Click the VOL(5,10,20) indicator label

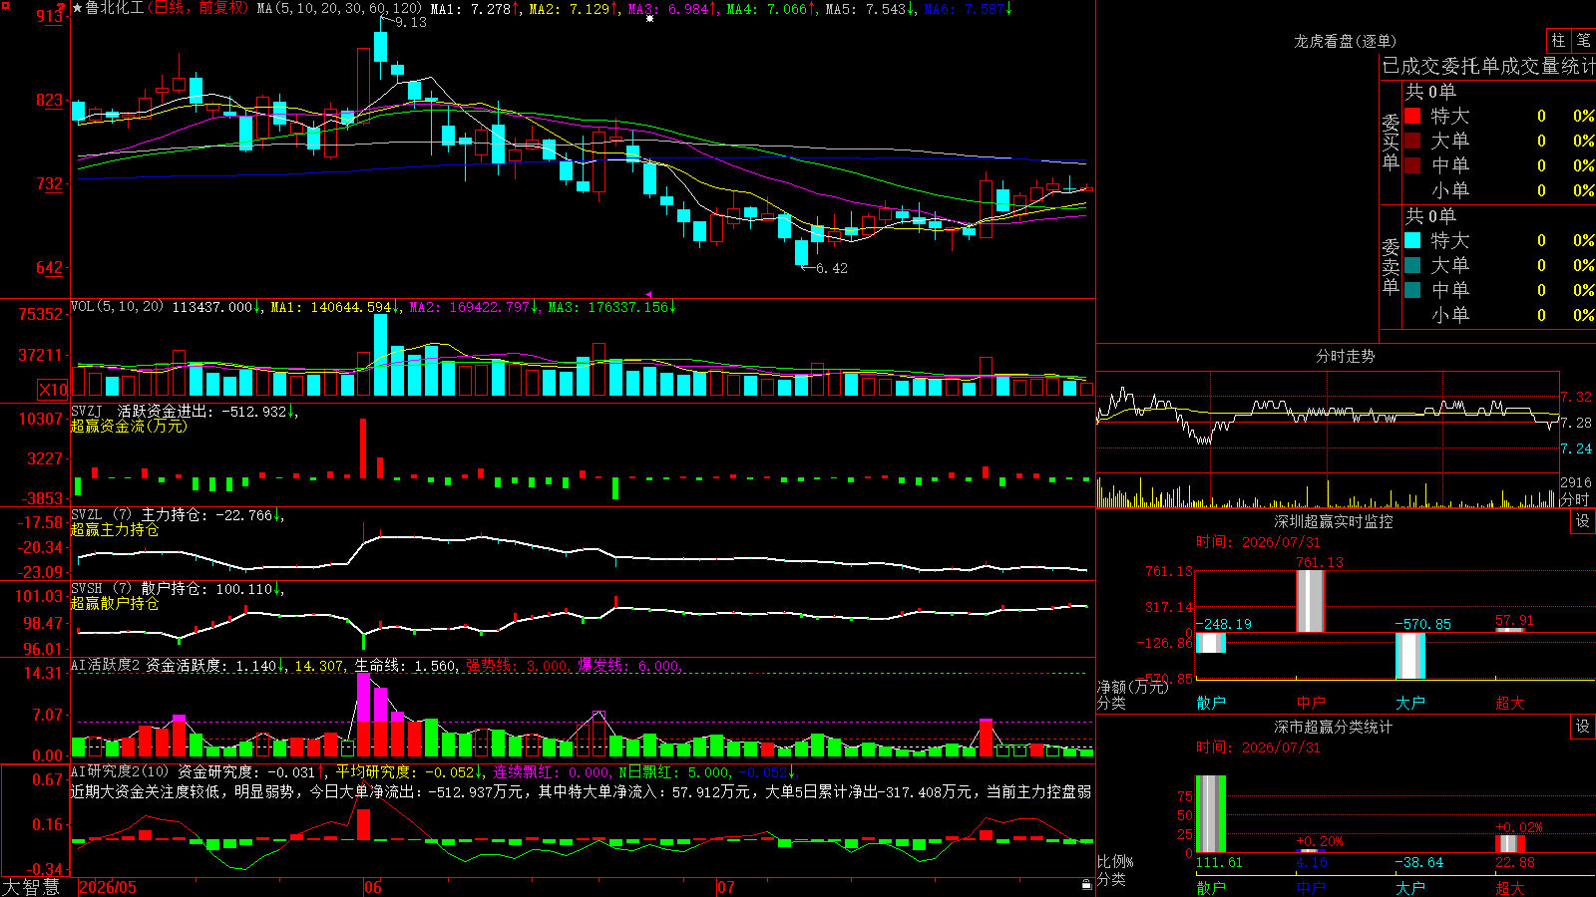click(118, 307)
